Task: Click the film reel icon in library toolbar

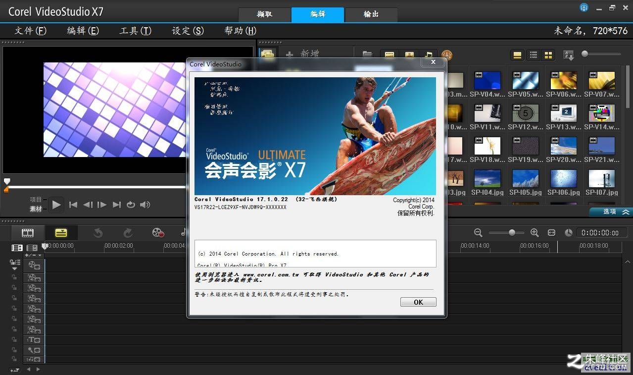Action: [447, 55]
